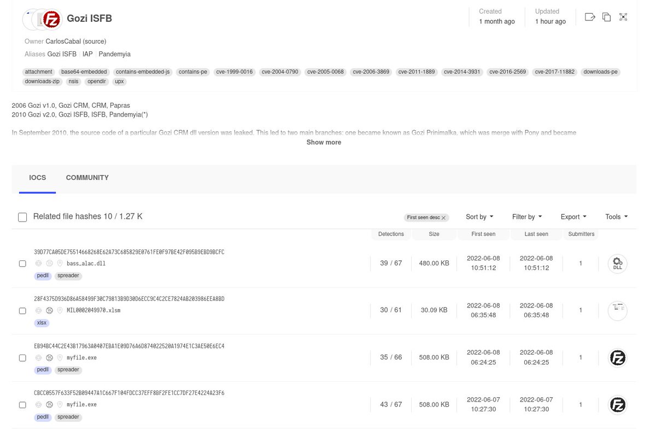Image resolution: width=656 pixels, height=430 pixels.
Task: Click the similarity swirl icon in EB94BC44 row
Action: (49, 357)
